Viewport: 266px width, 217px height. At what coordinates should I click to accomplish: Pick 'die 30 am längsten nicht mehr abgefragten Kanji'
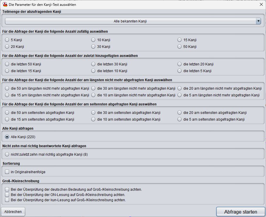coord(94,88)
